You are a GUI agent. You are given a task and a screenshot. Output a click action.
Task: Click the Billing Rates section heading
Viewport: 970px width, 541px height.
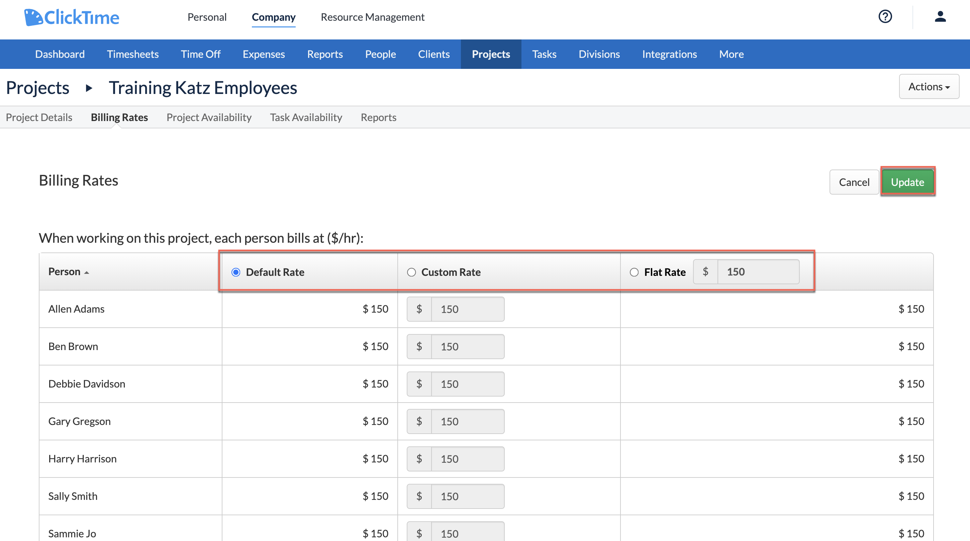point(78,181)
